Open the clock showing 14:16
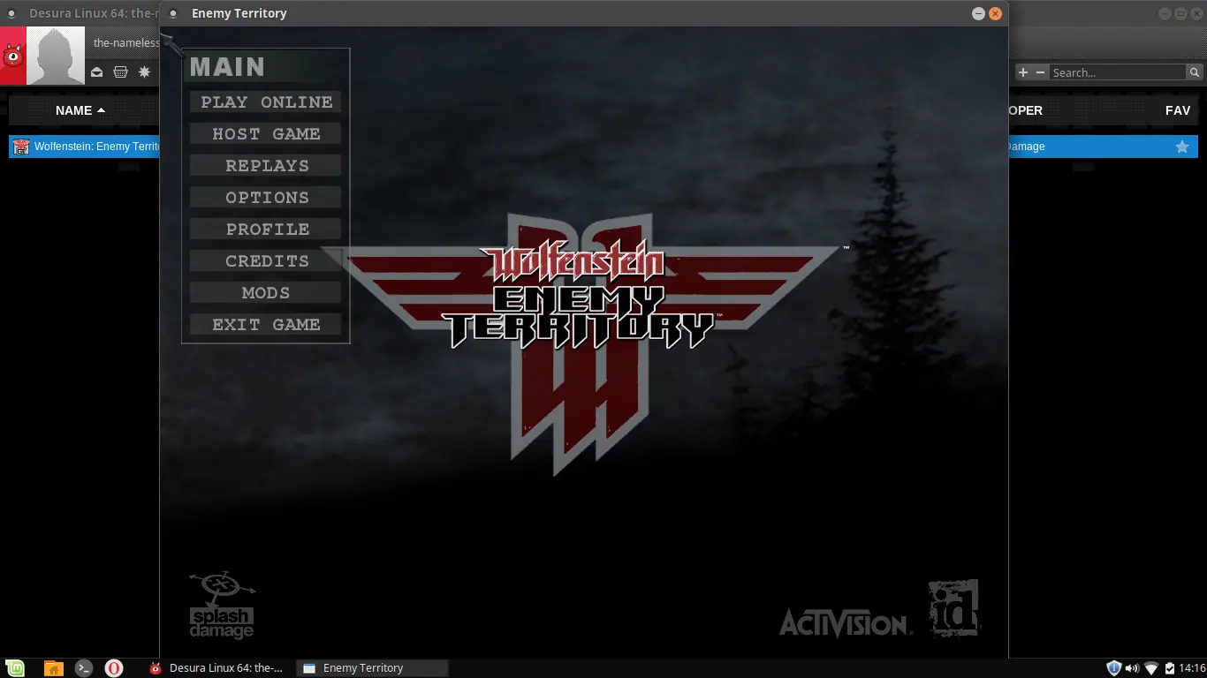Screen dimensions: 1207x678 click(x=1192, y=668)
